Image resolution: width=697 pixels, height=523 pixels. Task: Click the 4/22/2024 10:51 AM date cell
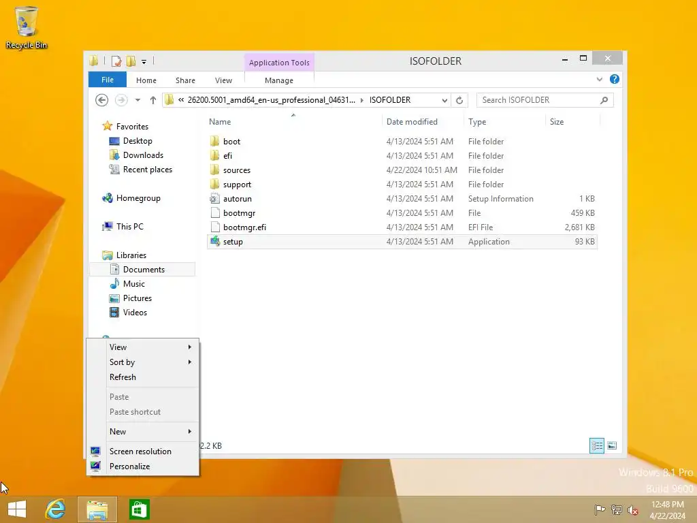tap(422, 170)
